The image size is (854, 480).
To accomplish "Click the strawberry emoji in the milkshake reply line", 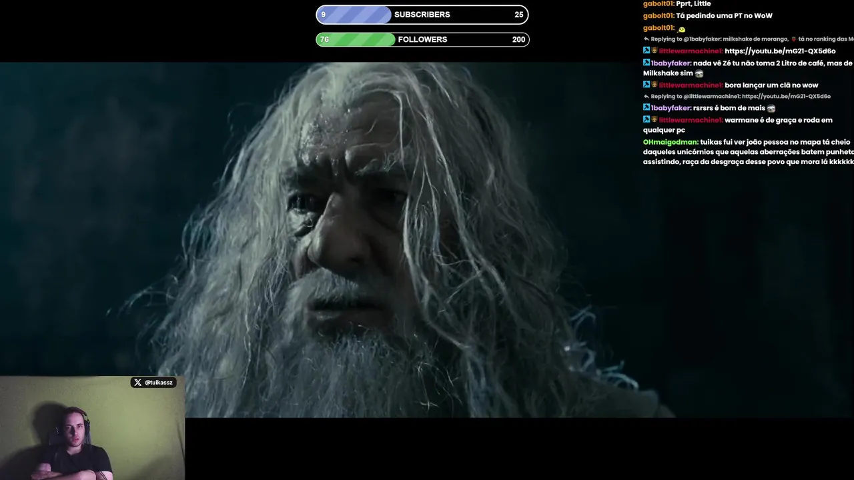I will 793,39.
